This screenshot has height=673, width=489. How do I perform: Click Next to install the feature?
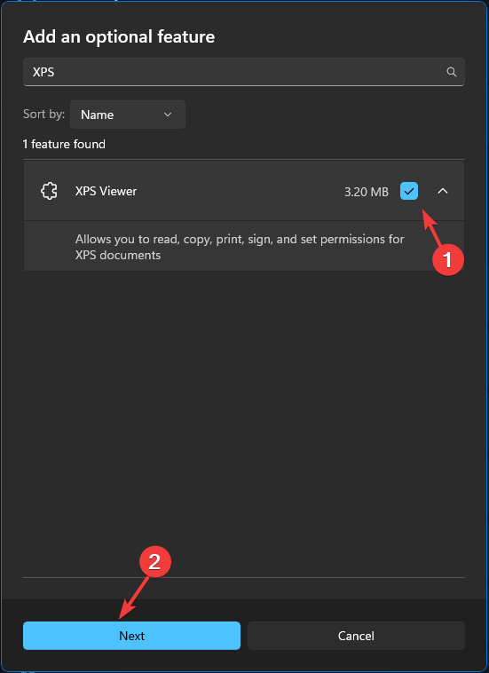(x=131, y=636)
